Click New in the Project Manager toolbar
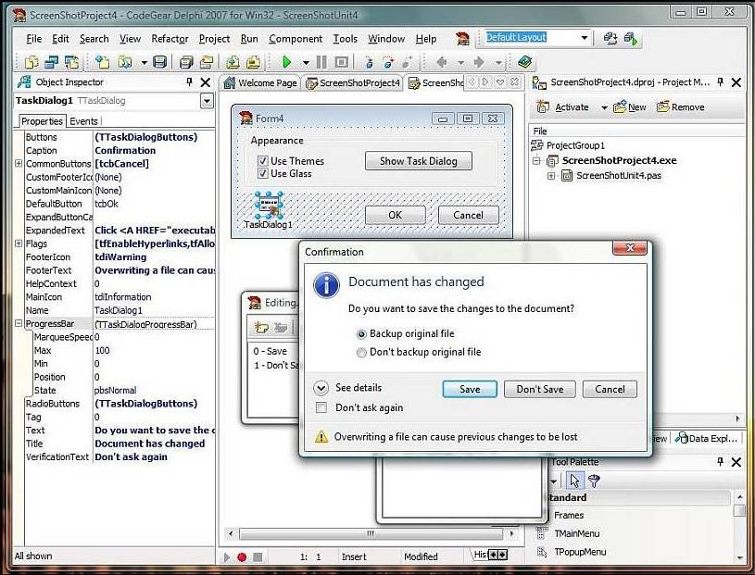Viewport: 755px width, 575px height. pyautogui.click(x=629, y=107)
